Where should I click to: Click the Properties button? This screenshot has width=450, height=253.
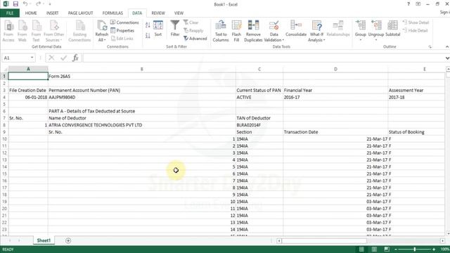tap(122, 30)
